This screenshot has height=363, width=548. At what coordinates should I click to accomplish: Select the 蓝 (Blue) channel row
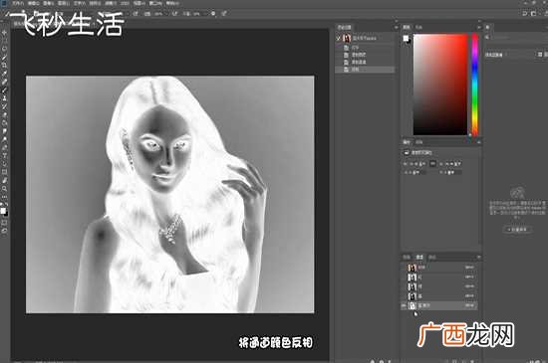439,296
